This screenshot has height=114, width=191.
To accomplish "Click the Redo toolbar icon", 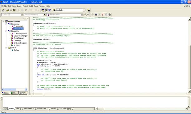I will (36, 10).
